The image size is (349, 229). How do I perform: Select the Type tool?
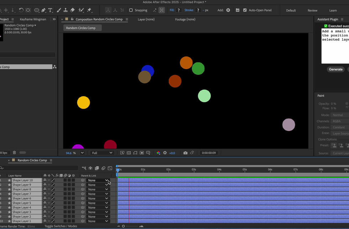coord(50,10)
